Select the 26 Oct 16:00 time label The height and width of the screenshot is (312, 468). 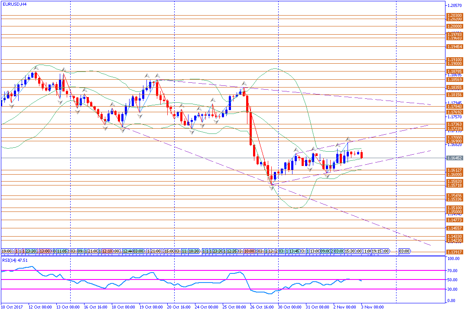point(262,307)
